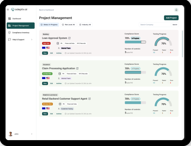Screen dimensions: 191x146
Task: Click Loan Approval compliance score progress bar
Action: pos(135,42)
